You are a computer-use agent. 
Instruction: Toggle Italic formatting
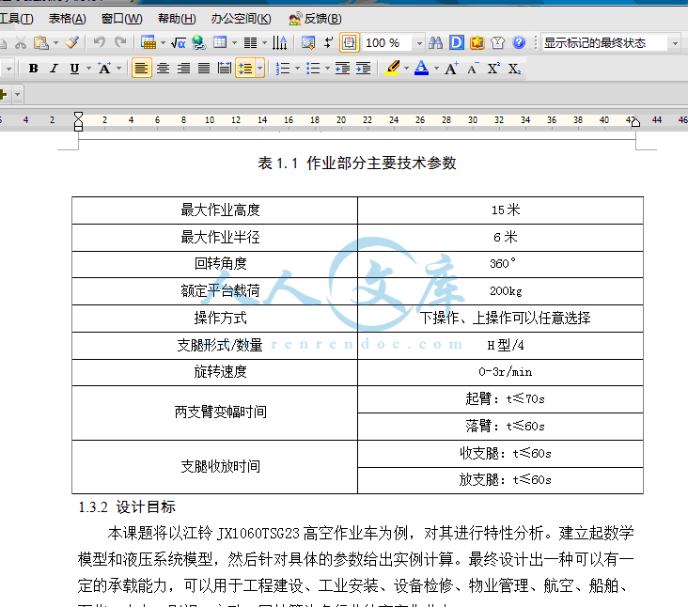pos(54,69)
